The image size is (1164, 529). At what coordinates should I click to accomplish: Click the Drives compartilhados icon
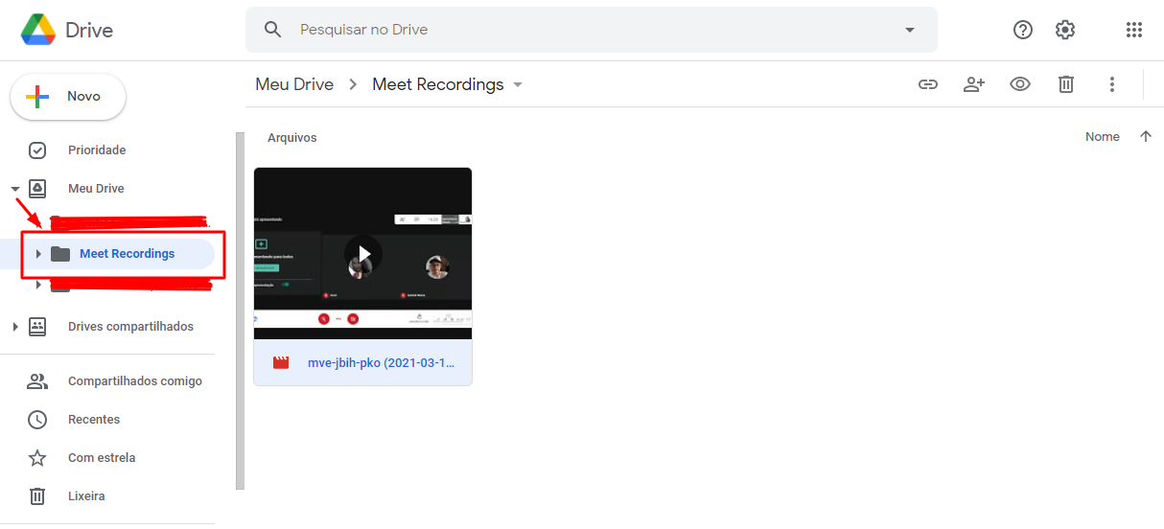[x=37, y=327]
